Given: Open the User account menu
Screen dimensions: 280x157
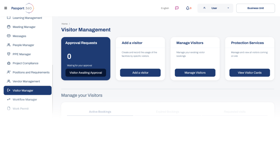Looking at the screenshot, I should (x=215, y=8).
